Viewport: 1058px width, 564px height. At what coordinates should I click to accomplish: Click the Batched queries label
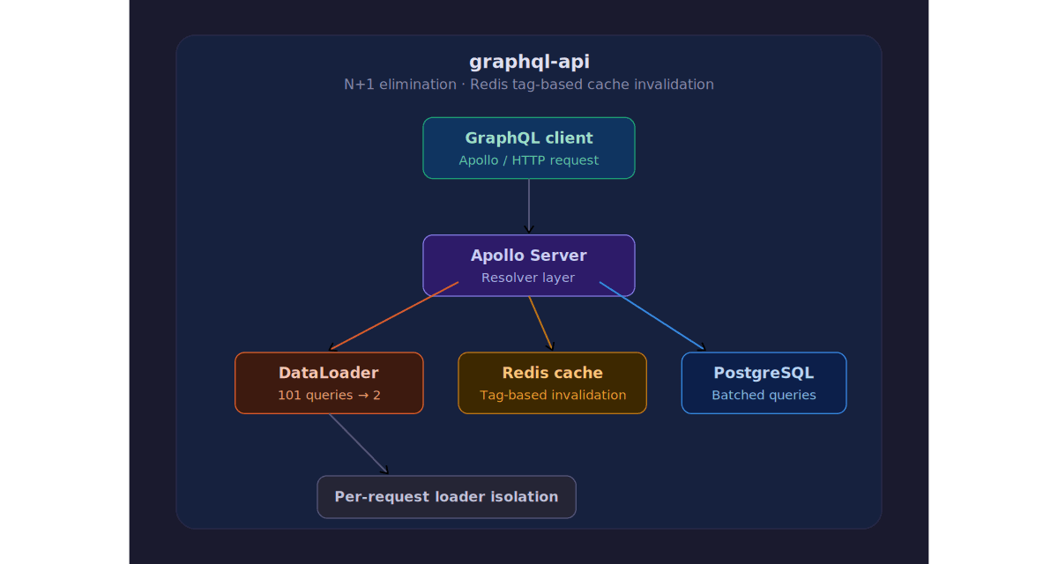click(x=764, y=395)
